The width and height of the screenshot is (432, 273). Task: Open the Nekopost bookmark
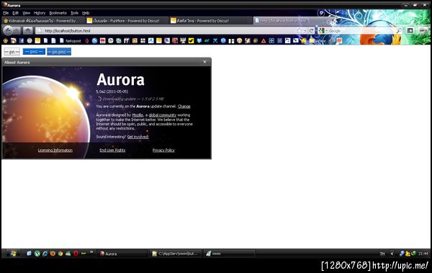tap(71, 41)
